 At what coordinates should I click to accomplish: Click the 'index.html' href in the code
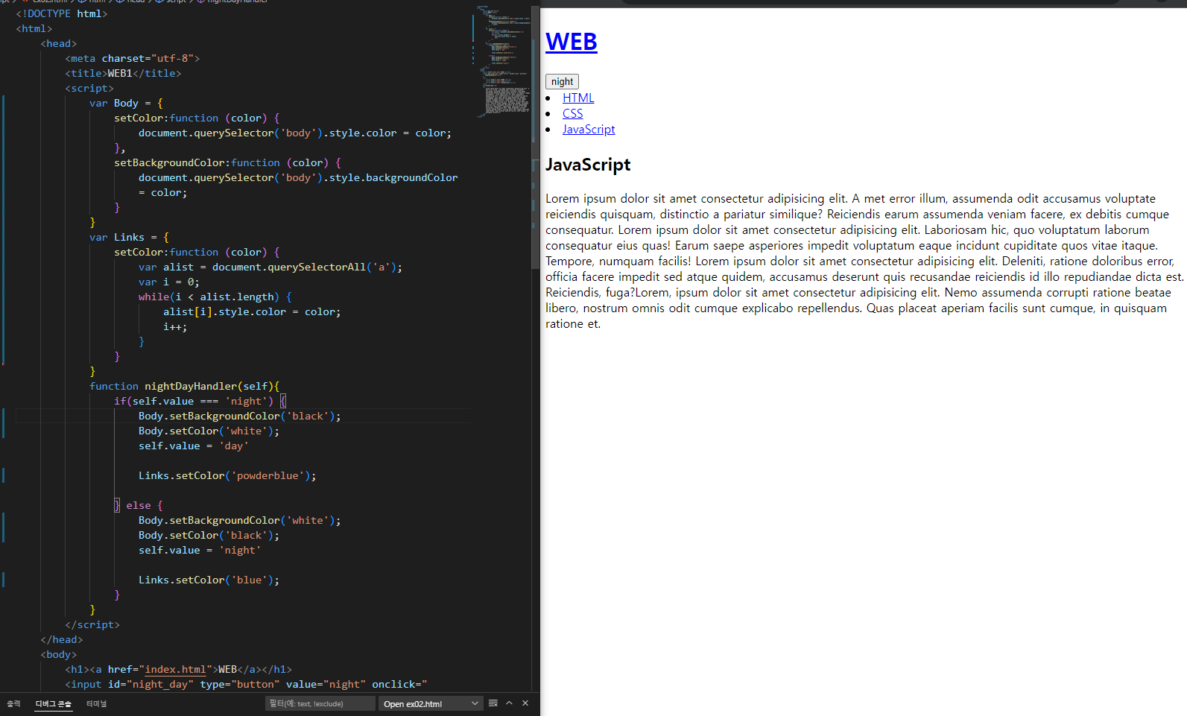pyautogui.click(x=175, y=669)
